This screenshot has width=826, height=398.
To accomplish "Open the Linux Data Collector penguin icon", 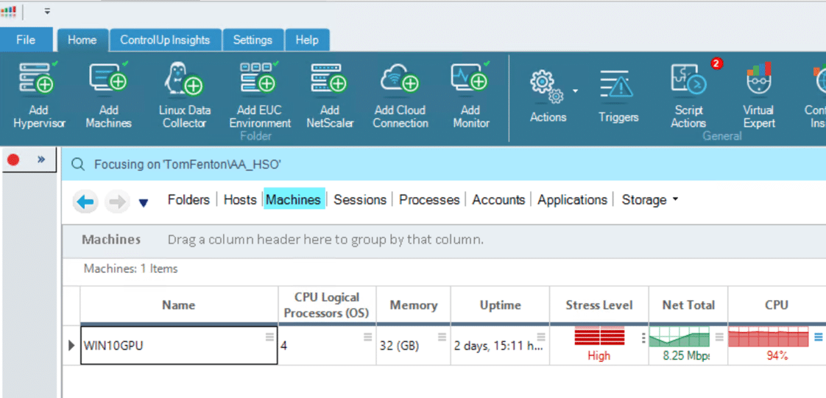I will tap(184, 77).
